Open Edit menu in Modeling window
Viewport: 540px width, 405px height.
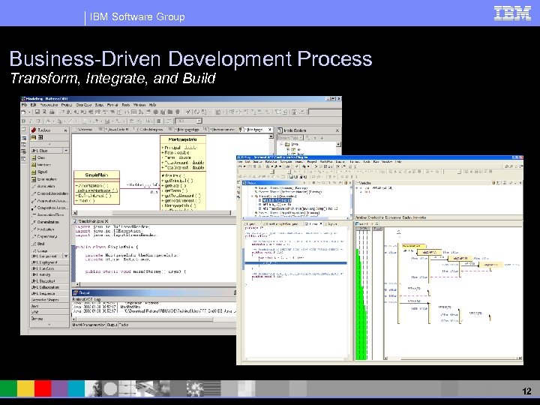click(x=33, y=105)
